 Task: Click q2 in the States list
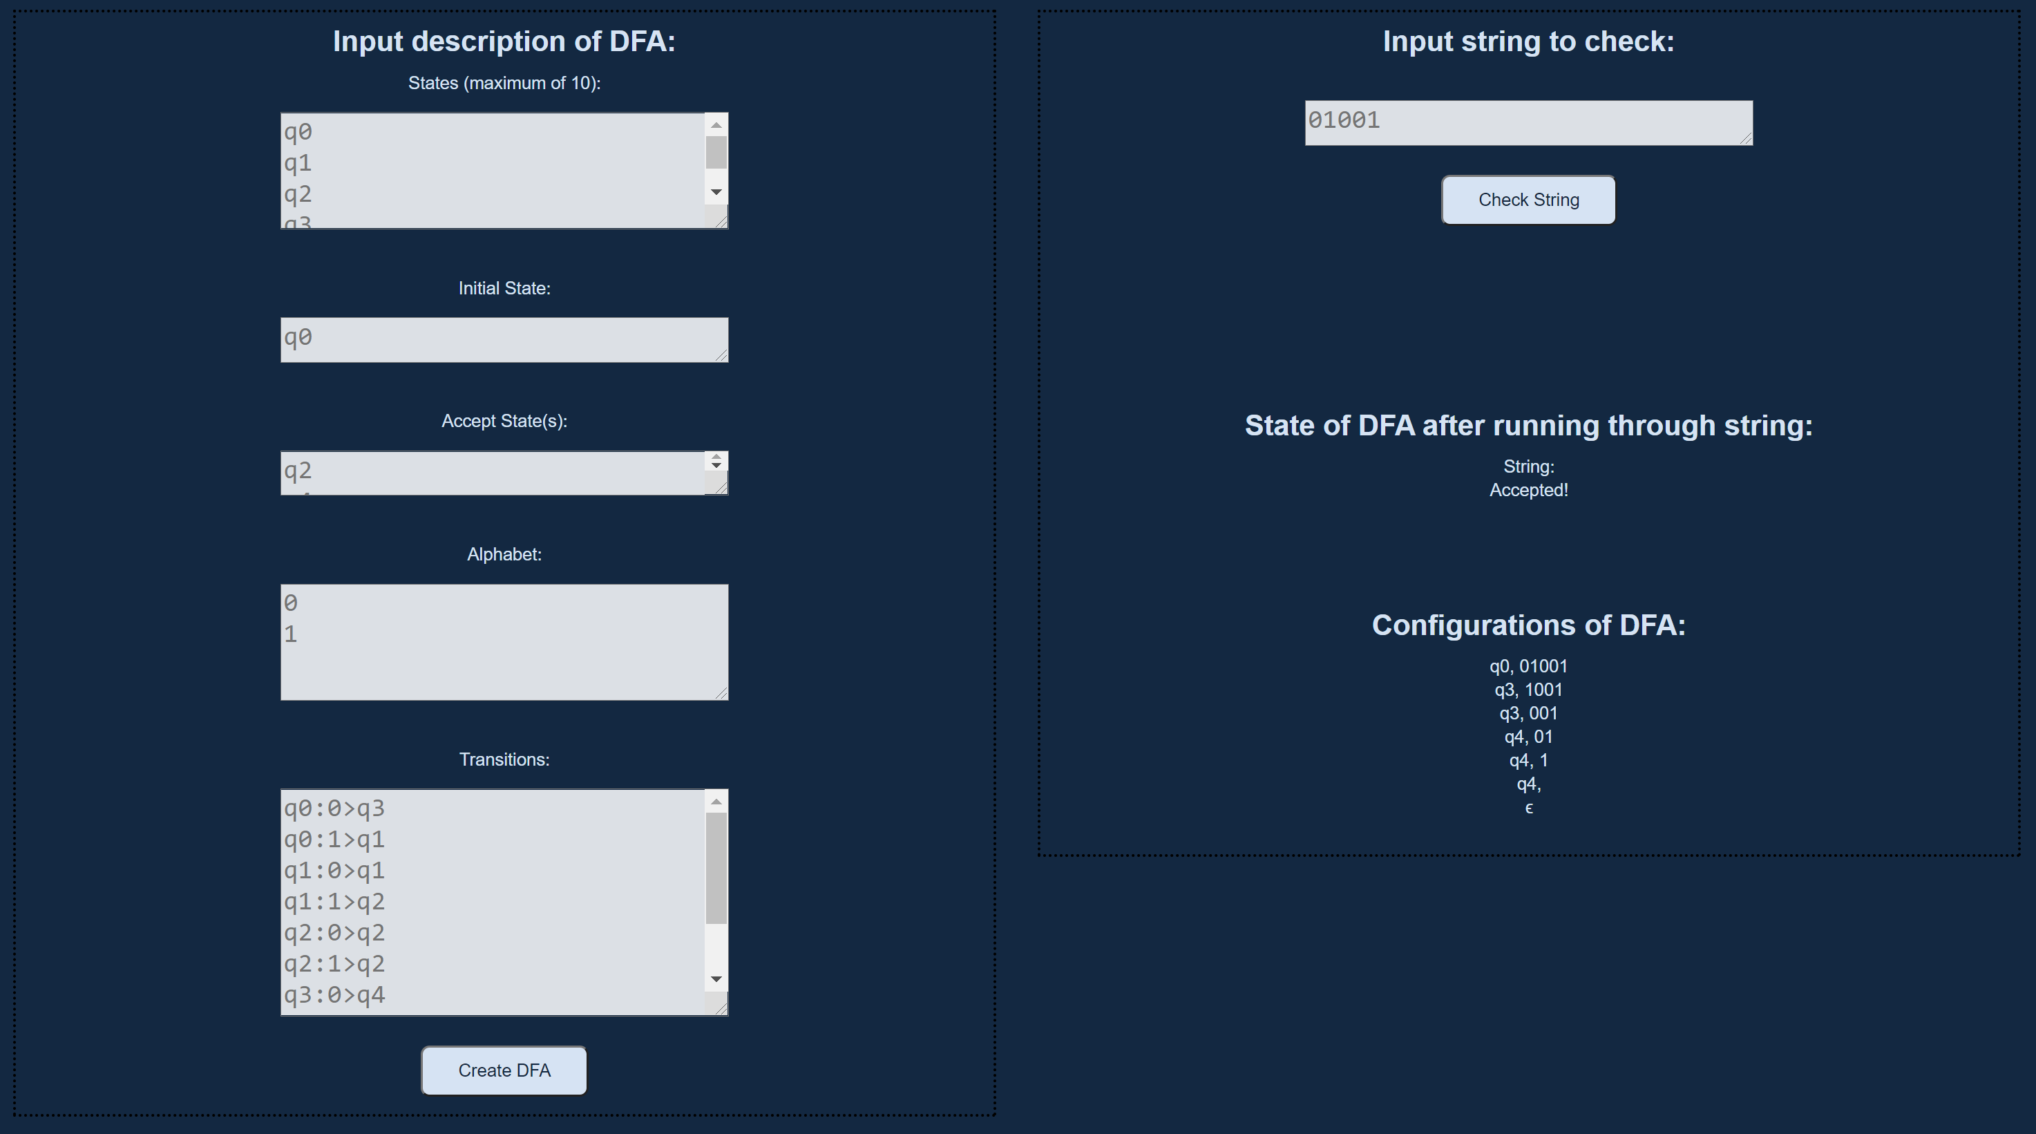coord(298,195)
